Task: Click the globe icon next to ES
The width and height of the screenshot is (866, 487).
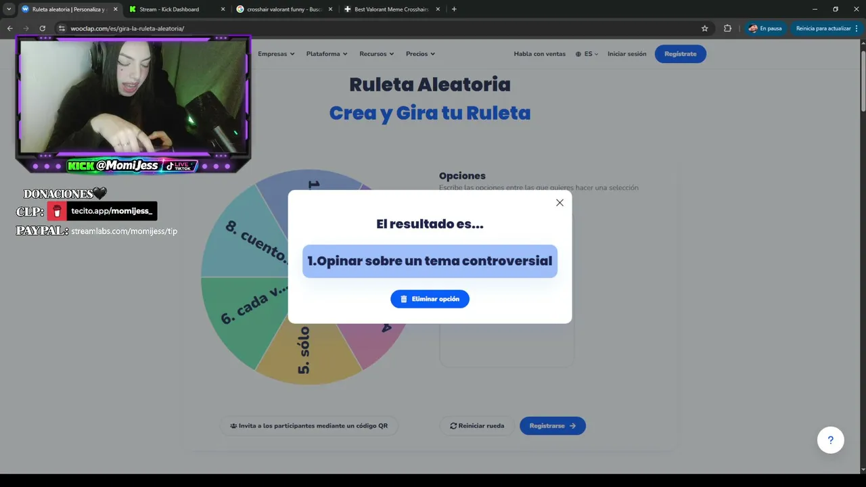Action: [578, 54]
